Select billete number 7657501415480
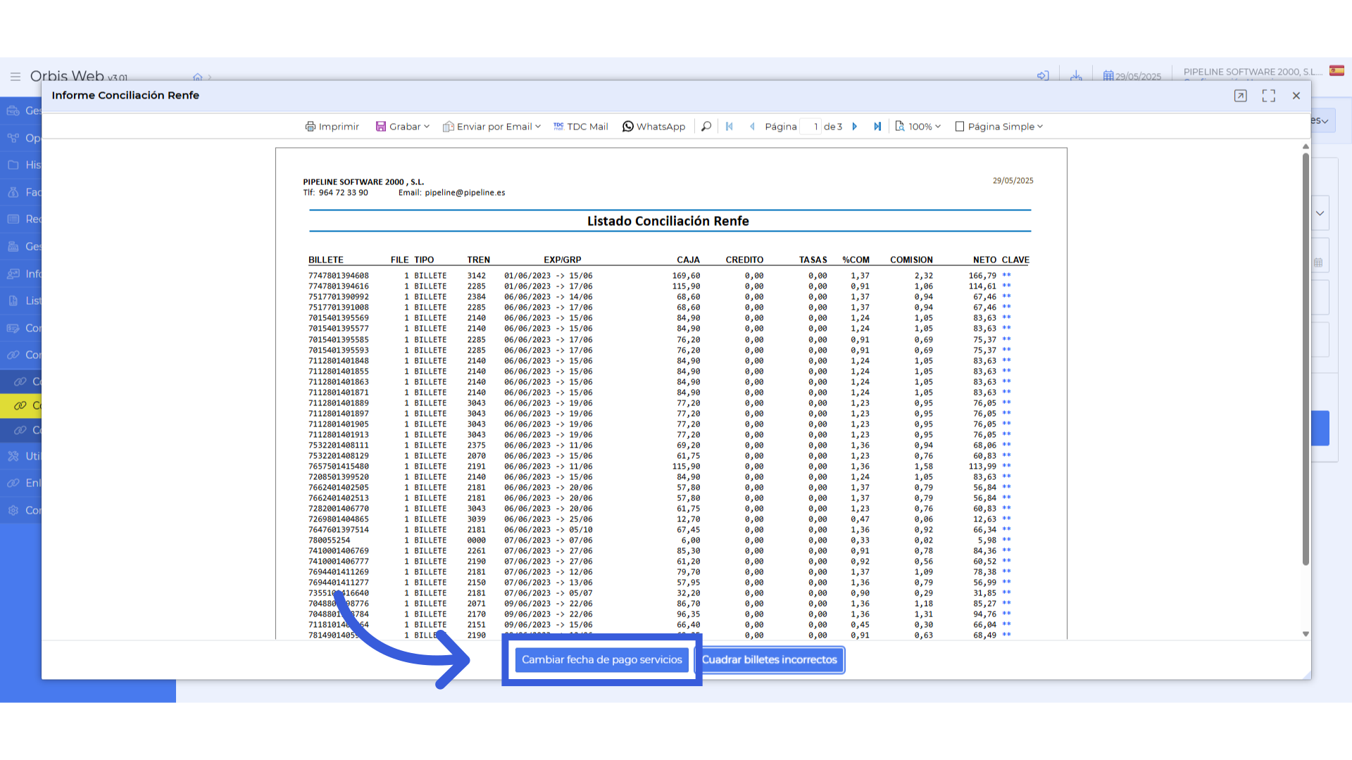The height and width of the screenshot is (760, 1352). click(x=339, y=467)
